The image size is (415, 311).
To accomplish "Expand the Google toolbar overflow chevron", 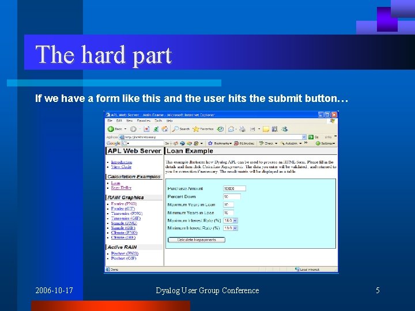I will pos(305,143).
